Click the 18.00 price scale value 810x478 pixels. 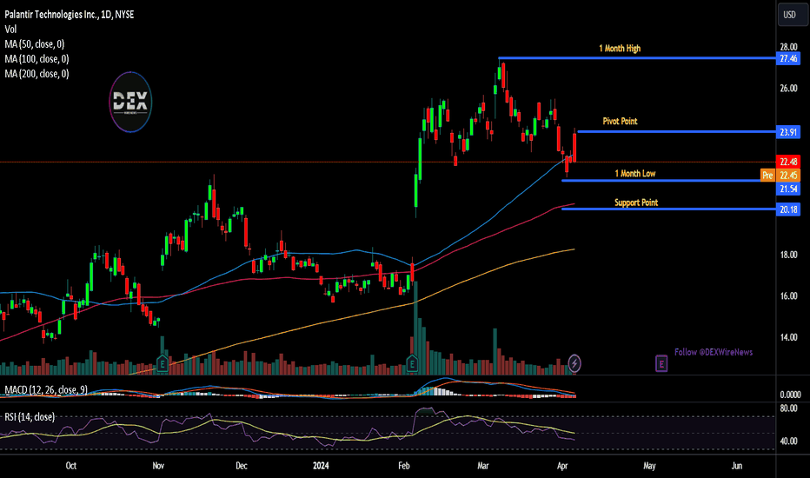(788, 255)
